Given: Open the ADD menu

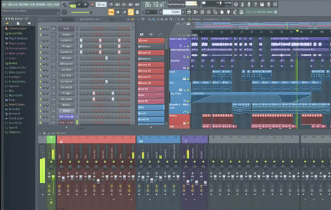Looking at the screenshot, I should pos(16,5).
